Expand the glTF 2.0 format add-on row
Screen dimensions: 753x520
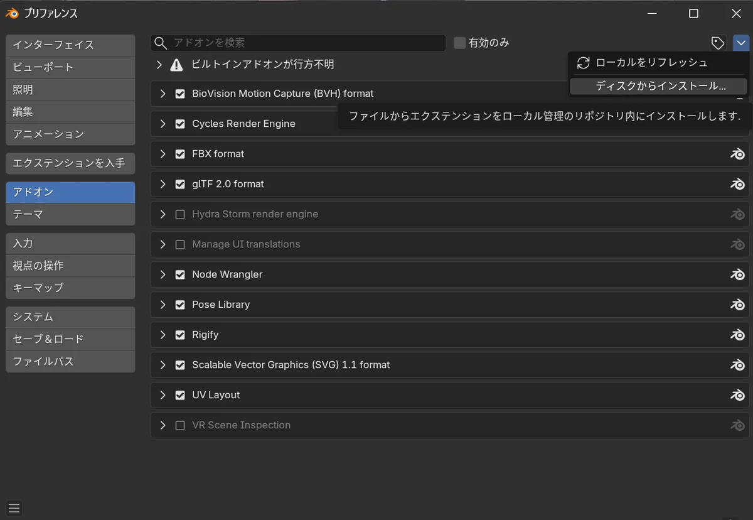click(163, 184)
